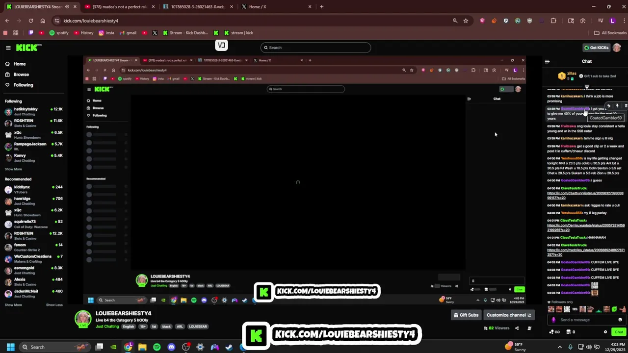
Task: Click the browser back arrow
Action: tap(7, 21)
